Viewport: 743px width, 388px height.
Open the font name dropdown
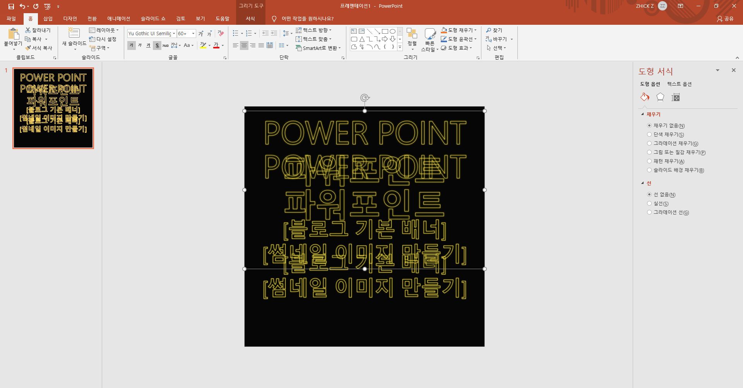(174, 34)
